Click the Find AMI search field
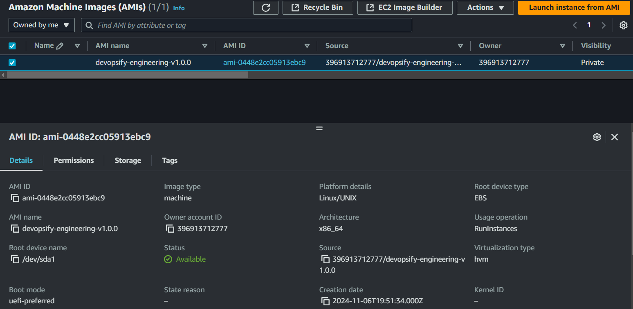Image resolution: width=633 pixels, height=309 pixels. 246,25
